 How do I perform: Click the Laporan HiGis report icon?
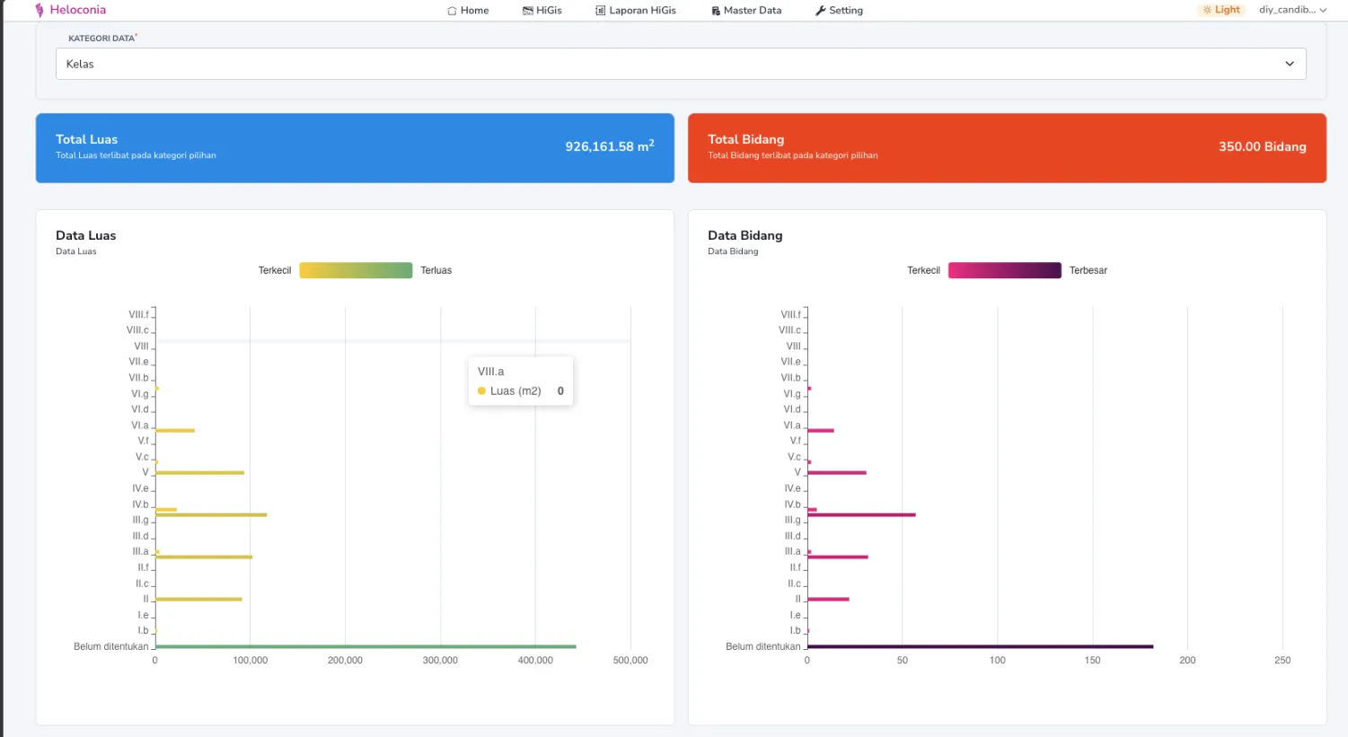pos(600,11)
